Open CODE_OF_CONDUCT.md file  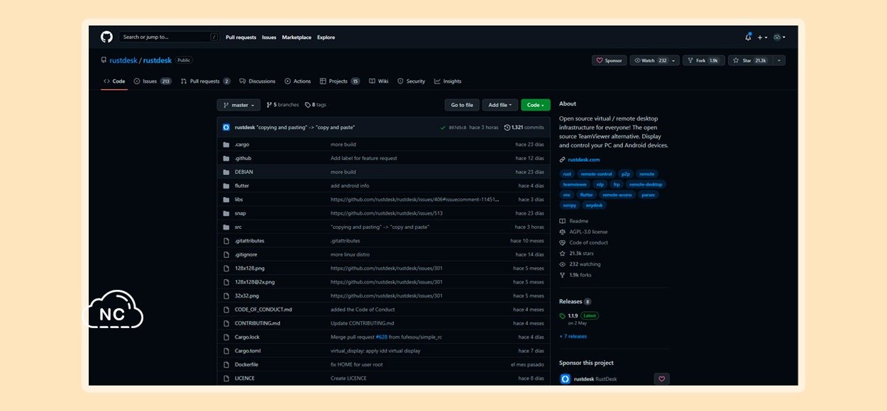263,310
